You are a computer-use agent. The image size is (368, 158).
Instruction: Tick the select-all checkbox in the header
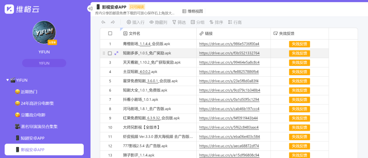tap(110, 33)
